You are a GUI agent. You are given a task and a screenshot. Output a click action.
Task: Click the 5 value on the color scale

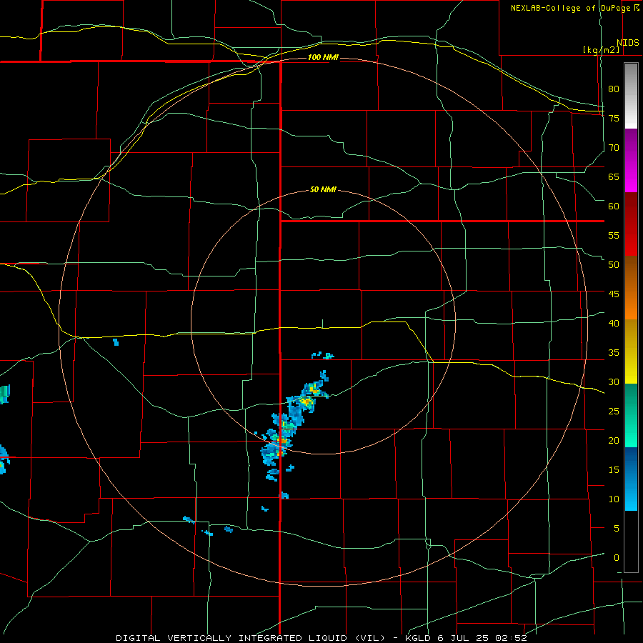(617, 529)
